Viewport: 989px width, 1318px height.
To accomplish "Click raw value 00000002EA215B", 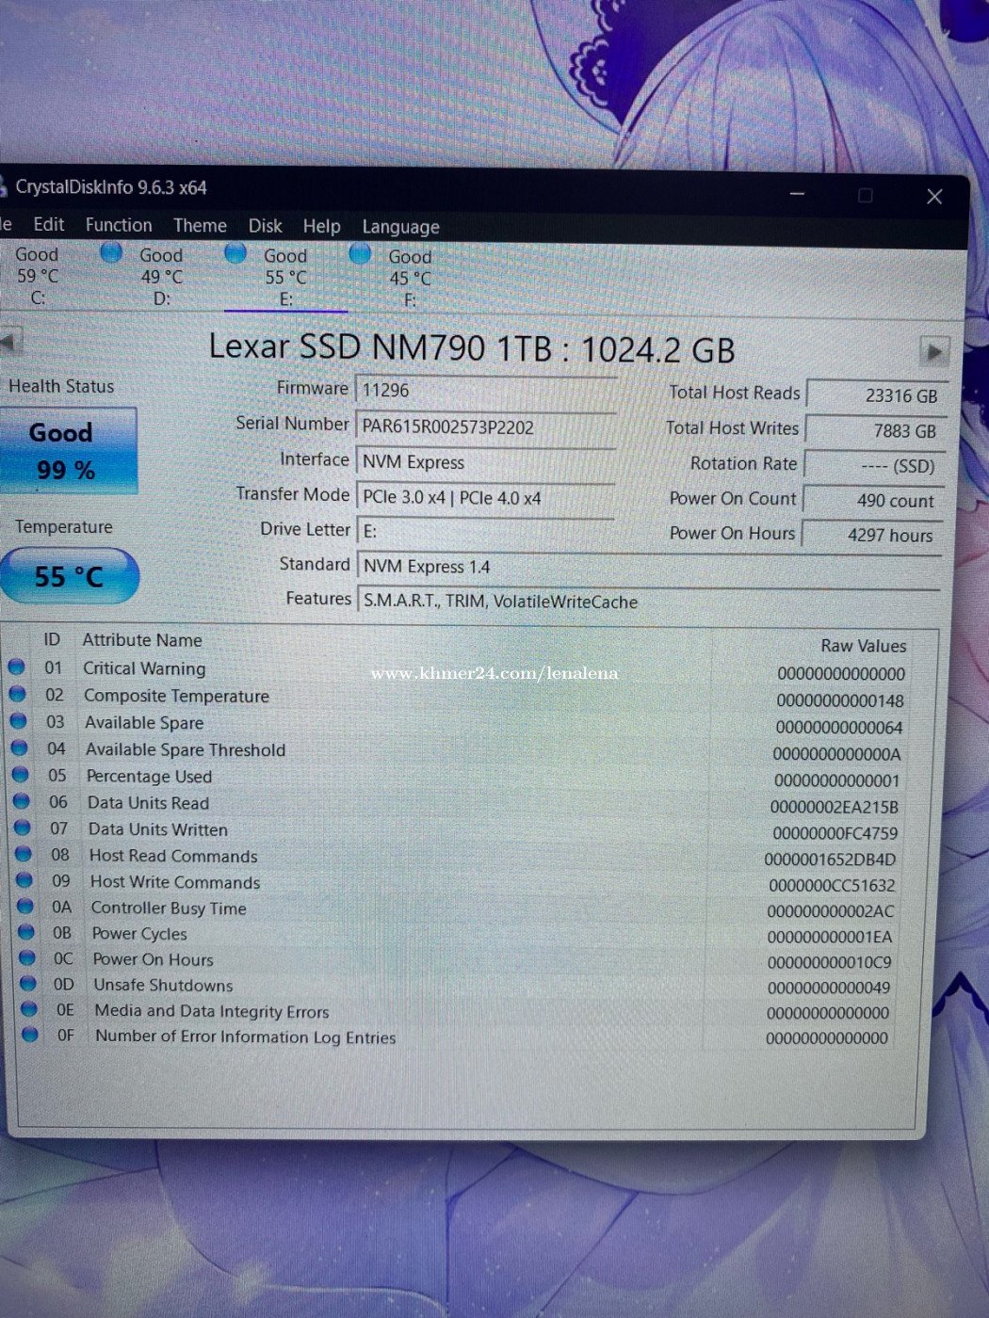I will pos(834,807).
